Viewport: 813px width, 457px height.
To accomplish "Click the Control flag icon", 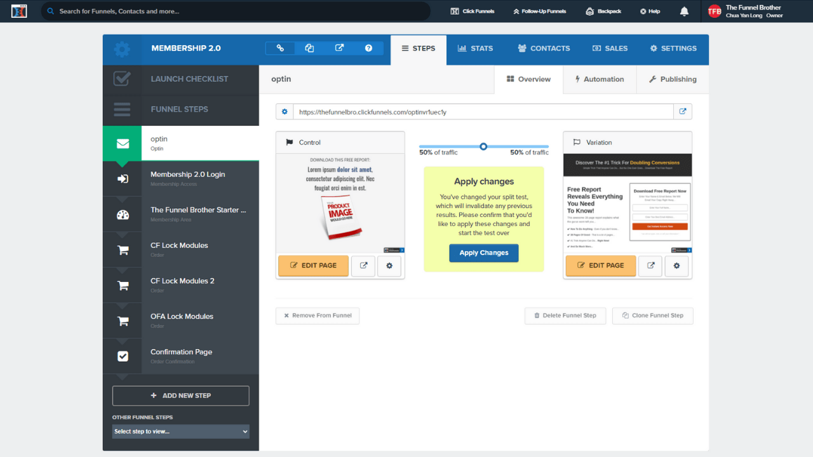I will click(x=290, y=143).
